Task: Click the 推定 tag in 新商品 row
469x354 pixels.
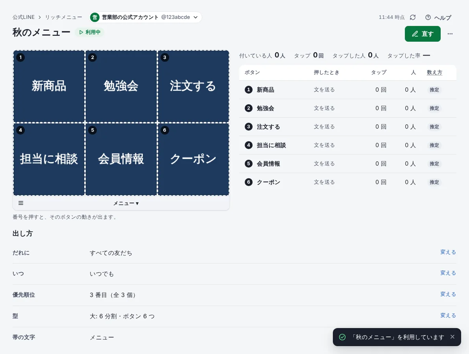Action: click(434, 90)
